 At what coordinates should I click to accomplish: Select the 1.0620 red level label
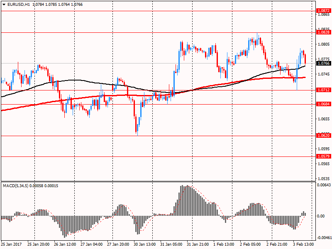(324, 136)
